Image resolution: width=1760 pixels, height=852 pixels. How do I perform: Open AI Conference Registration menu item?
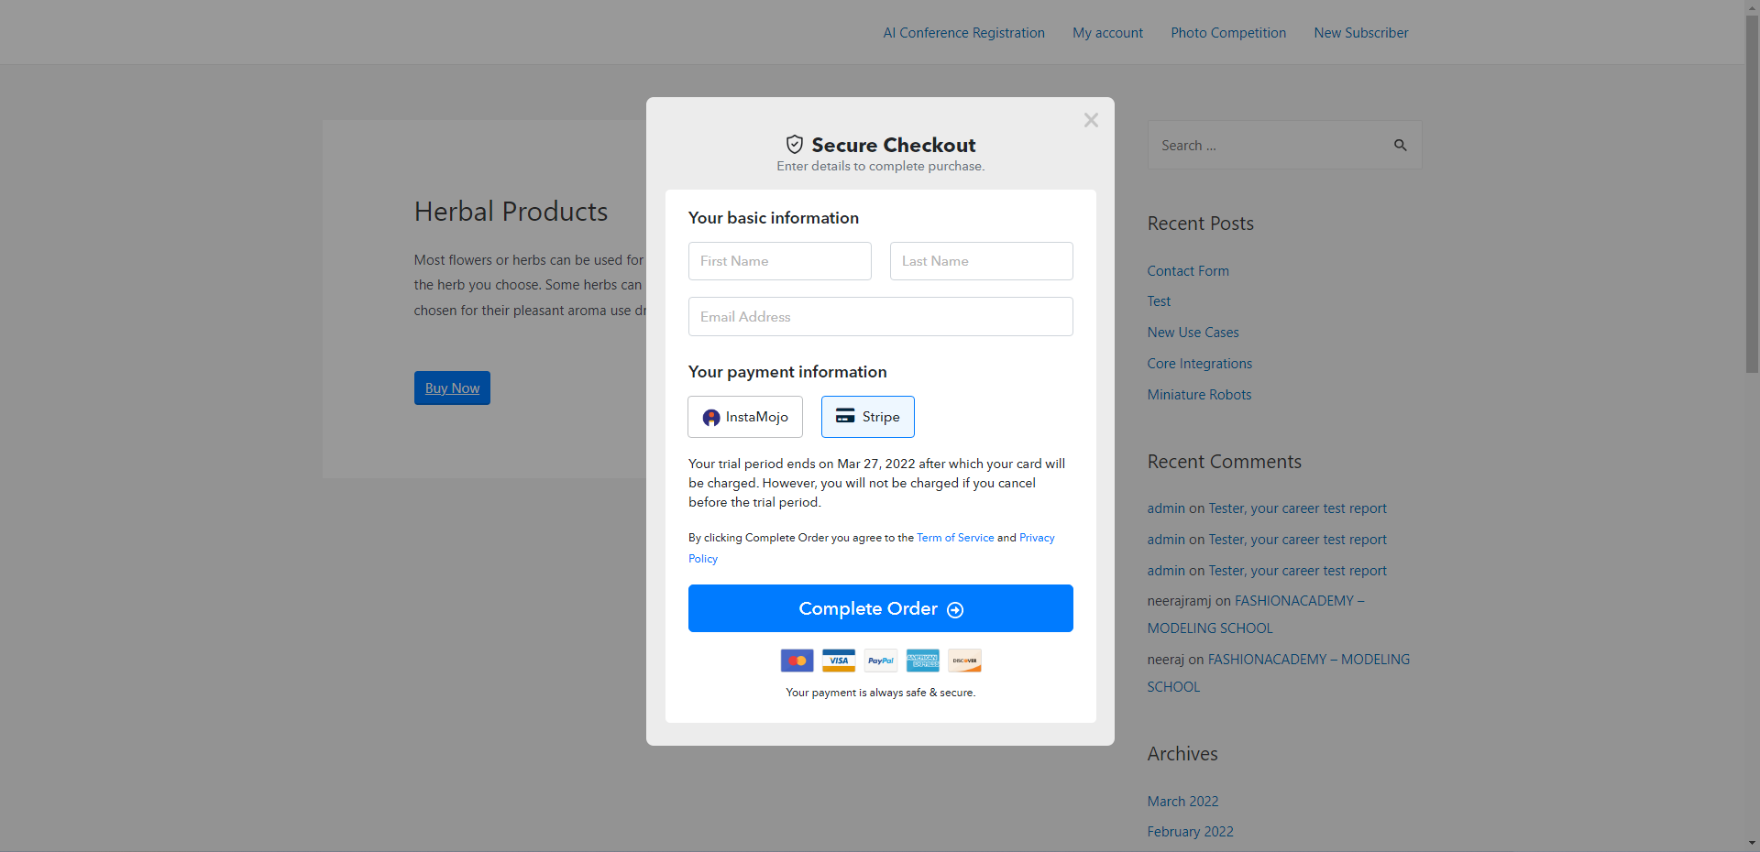(x=964, y=33)
